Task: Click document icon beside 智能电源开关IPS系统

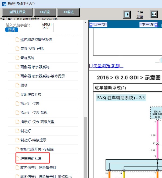Action: (17, 149)
